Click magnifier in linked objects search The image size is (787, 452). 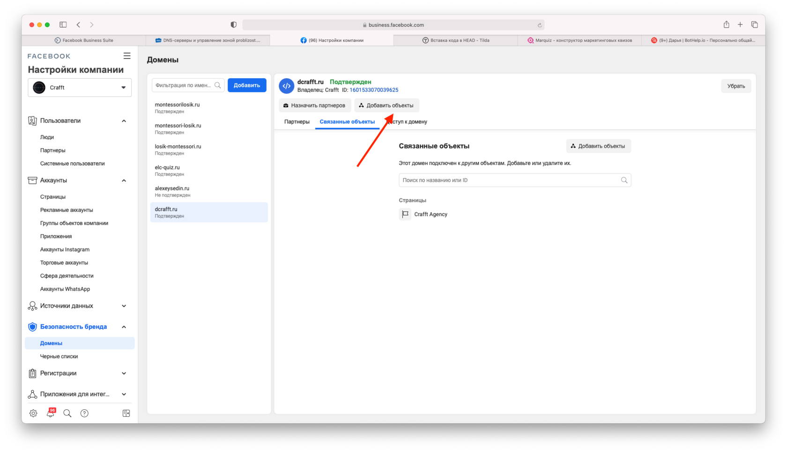[x=624, y=180]
